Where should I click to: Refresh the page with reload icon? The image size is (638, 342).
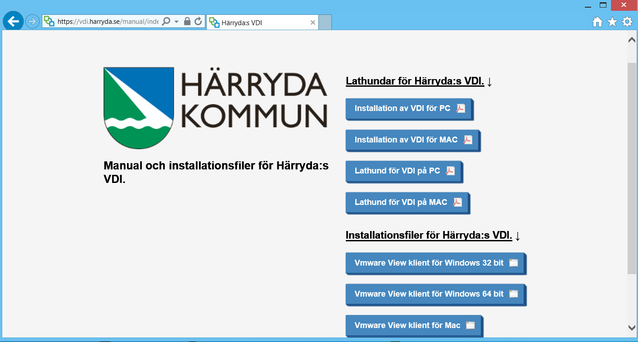(198, 21)
